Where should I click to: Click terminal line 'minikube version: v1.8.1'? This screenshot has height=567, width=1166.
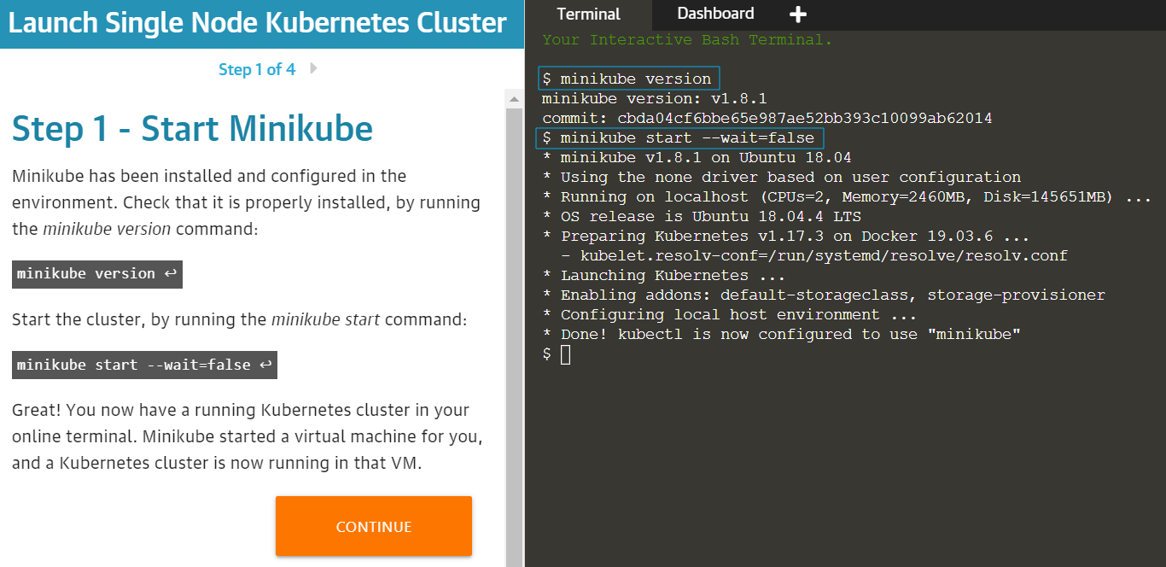click(655, 98)
